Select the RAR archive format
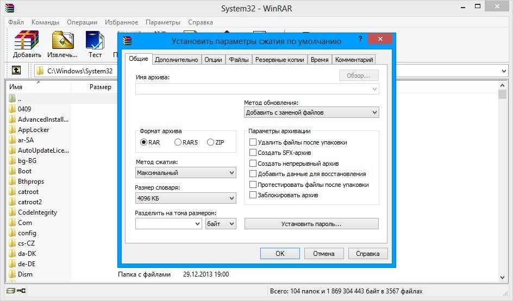The height and width of the screenshot is (301, 513). coord(143,142)
